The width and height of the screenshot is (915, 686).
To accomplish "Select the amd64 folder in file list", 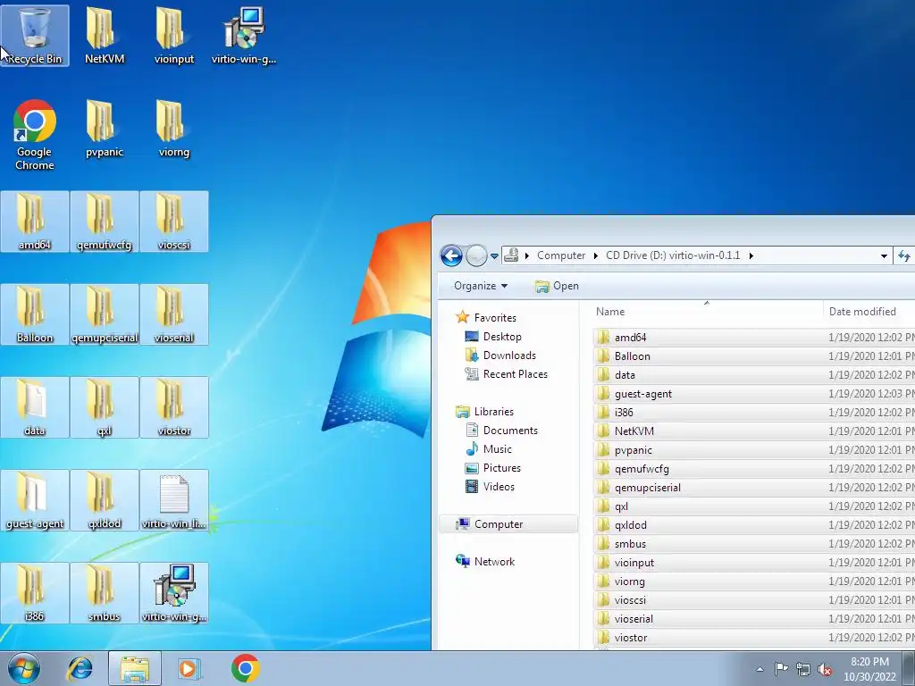I will pyautogui.click(x=754, y=337).
